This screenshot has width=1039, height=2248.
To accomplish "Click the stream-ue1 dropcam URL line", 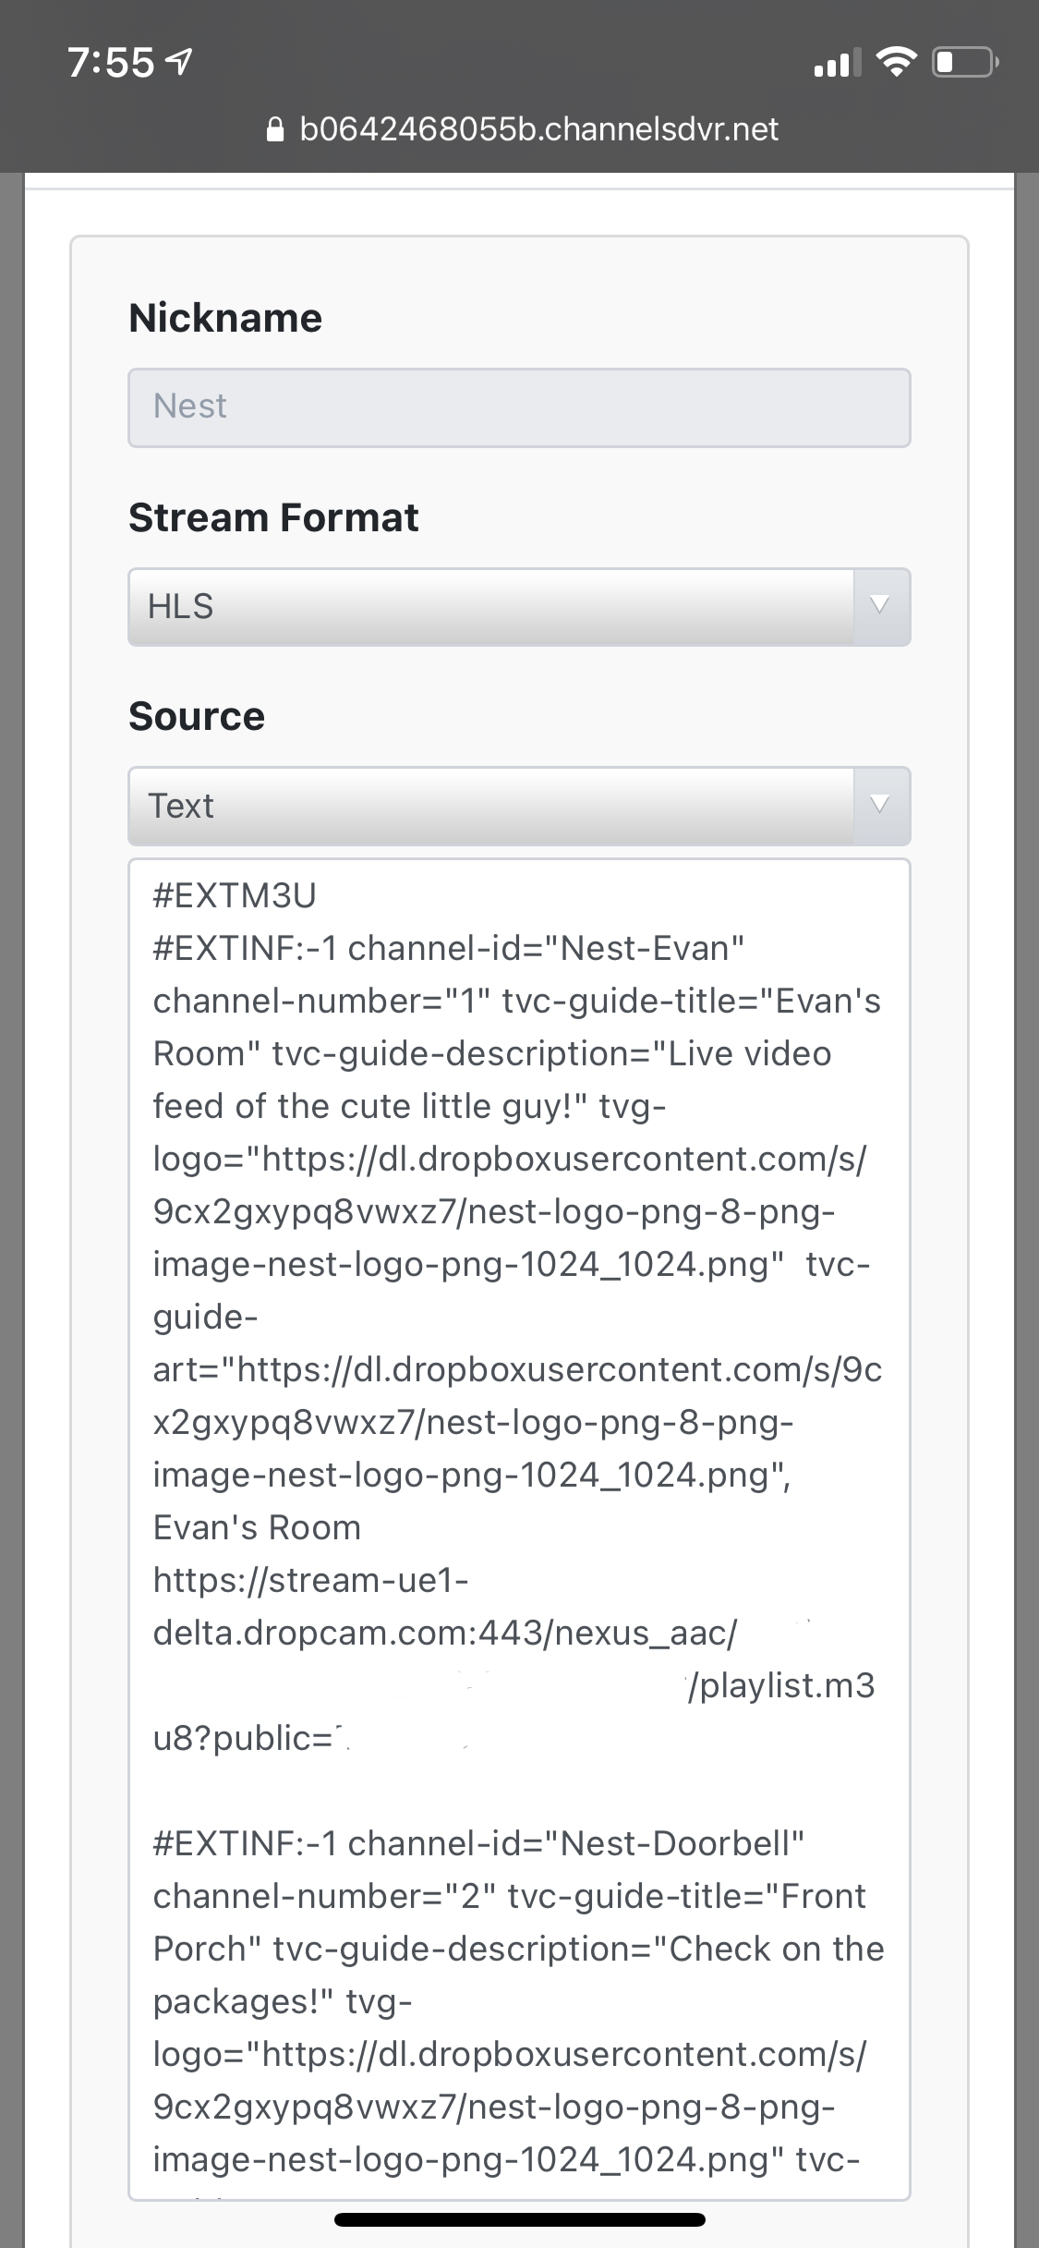I will (311, 1580).
